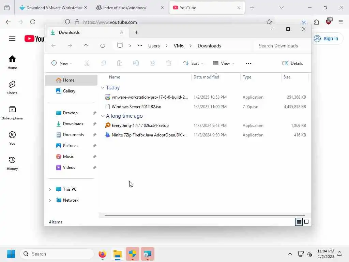Open YouTube hamburger guide menu
This screenshot has width=349, height=262.
(12, 38)
